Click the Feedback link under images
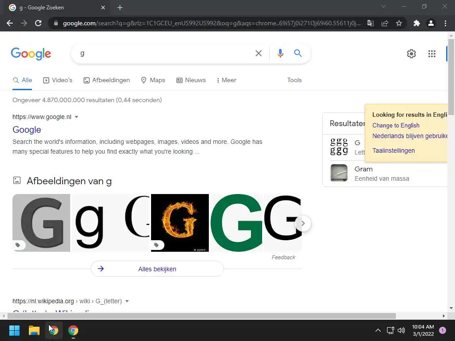Screen dimensions: 455x341 [x=283, y=257]
